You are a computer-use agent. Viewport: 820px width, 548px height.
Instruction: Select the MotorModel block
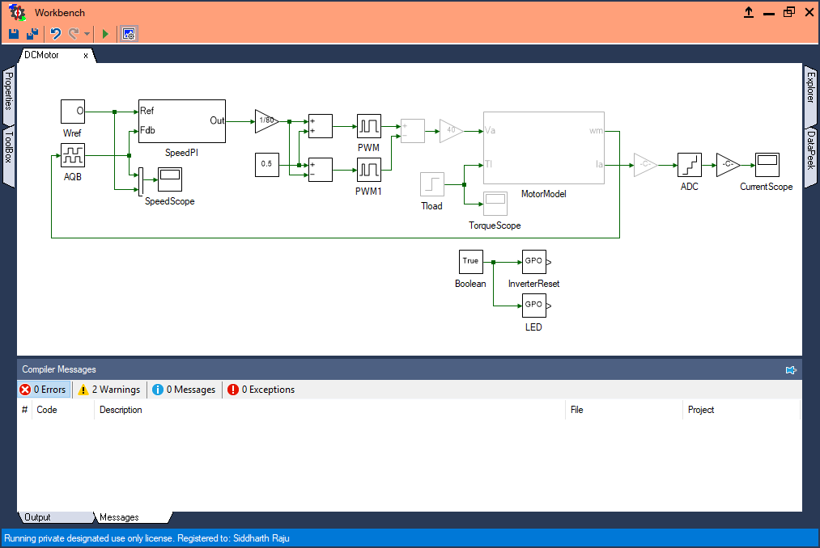(544, 148)
